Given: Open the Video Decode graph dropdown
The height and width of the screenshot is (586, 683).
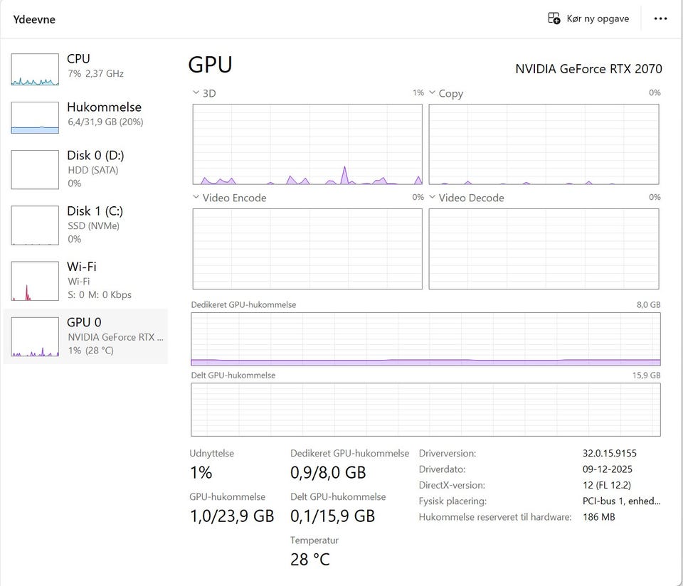Looking at the screenshot, I should (433, 198).
